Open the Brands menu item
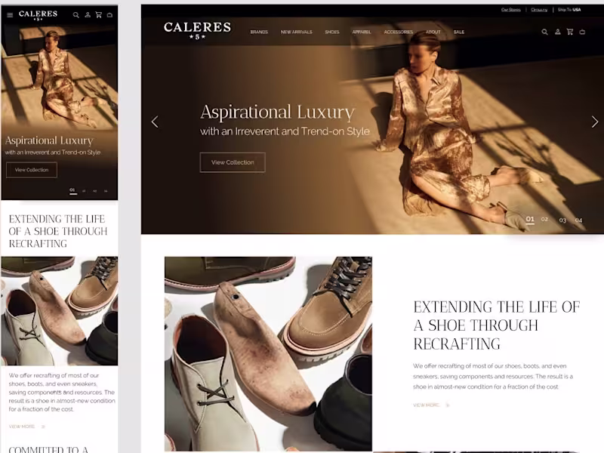The width and height of the screenshot is (604, 453). [259, 32]
